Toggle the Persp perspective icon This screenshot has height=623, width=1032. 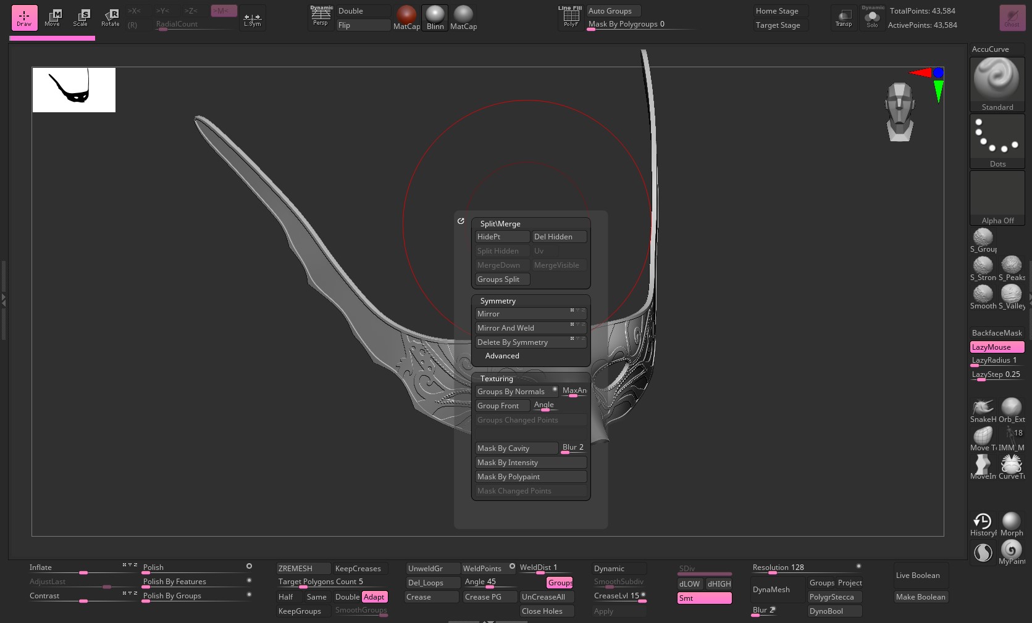click(x=321, y=17)
